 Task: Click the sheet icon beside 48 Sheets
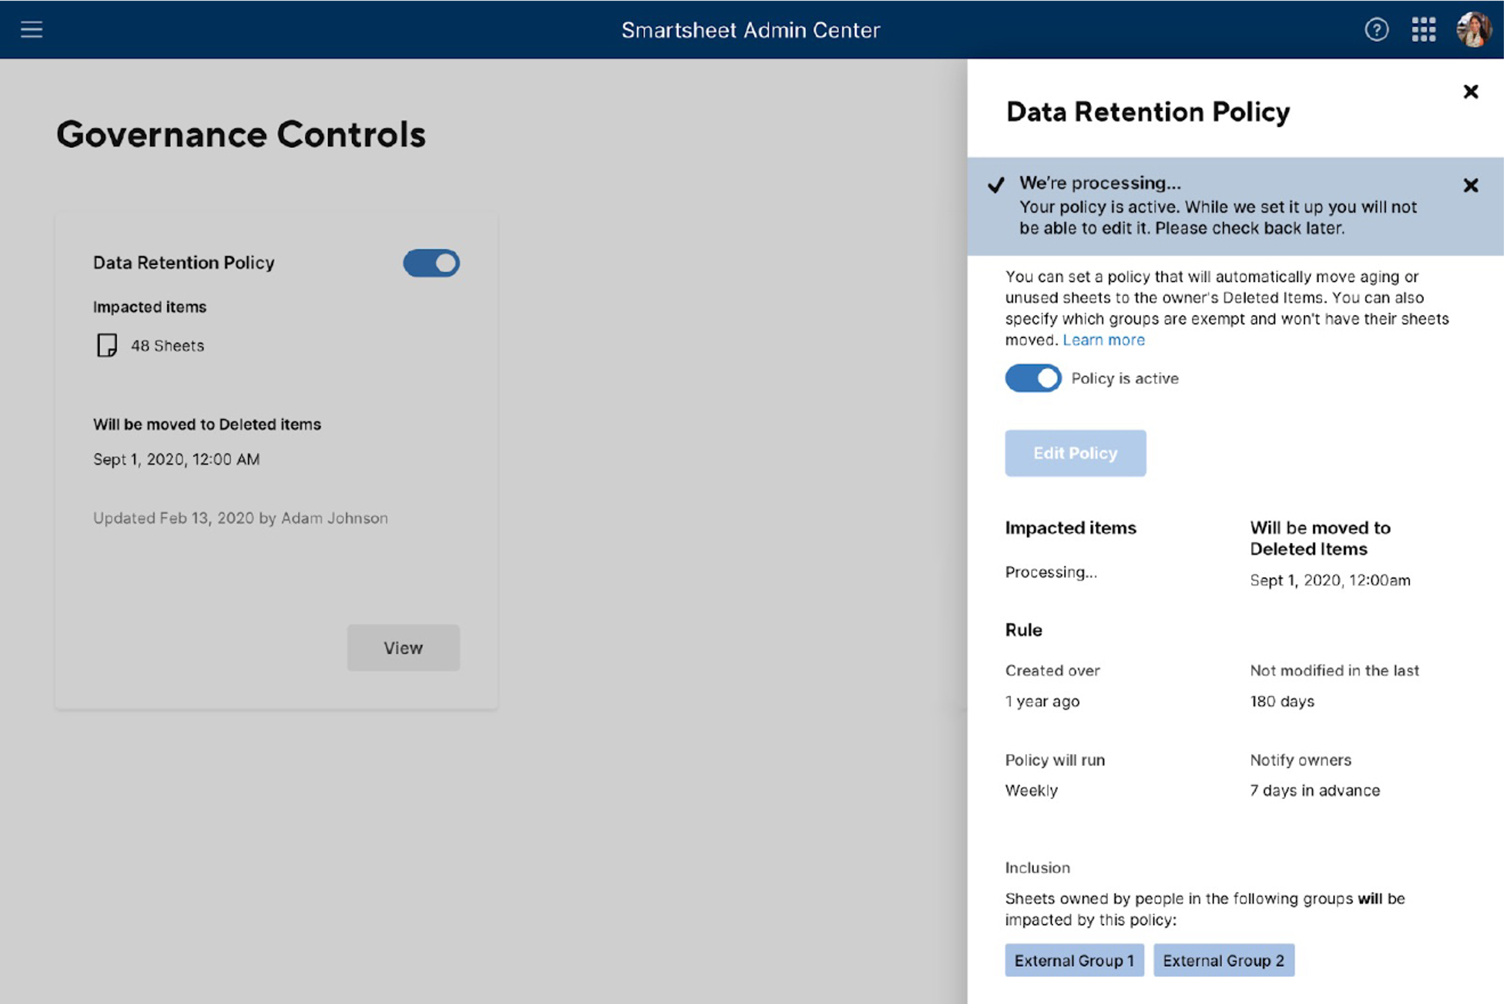pos(107,345)
